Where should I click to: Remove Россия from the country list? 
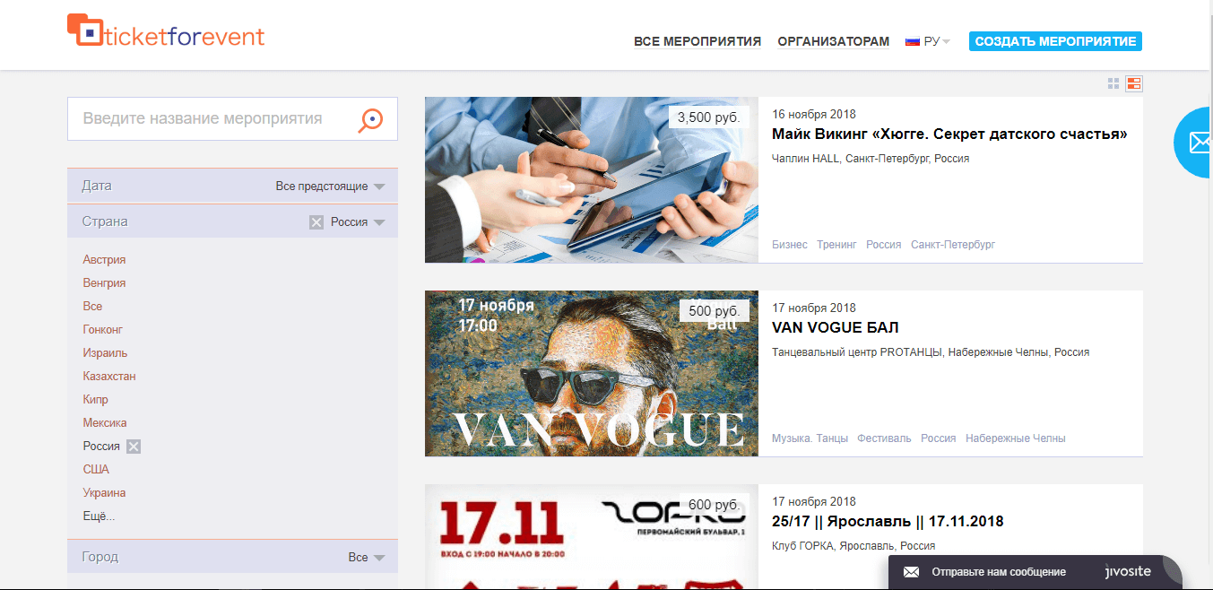click(x=134, y=447)
